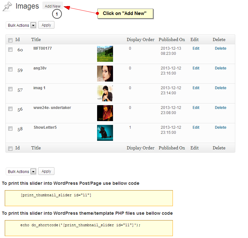Edit the ang38v image

pyautogui.click(x=196, y=68)
